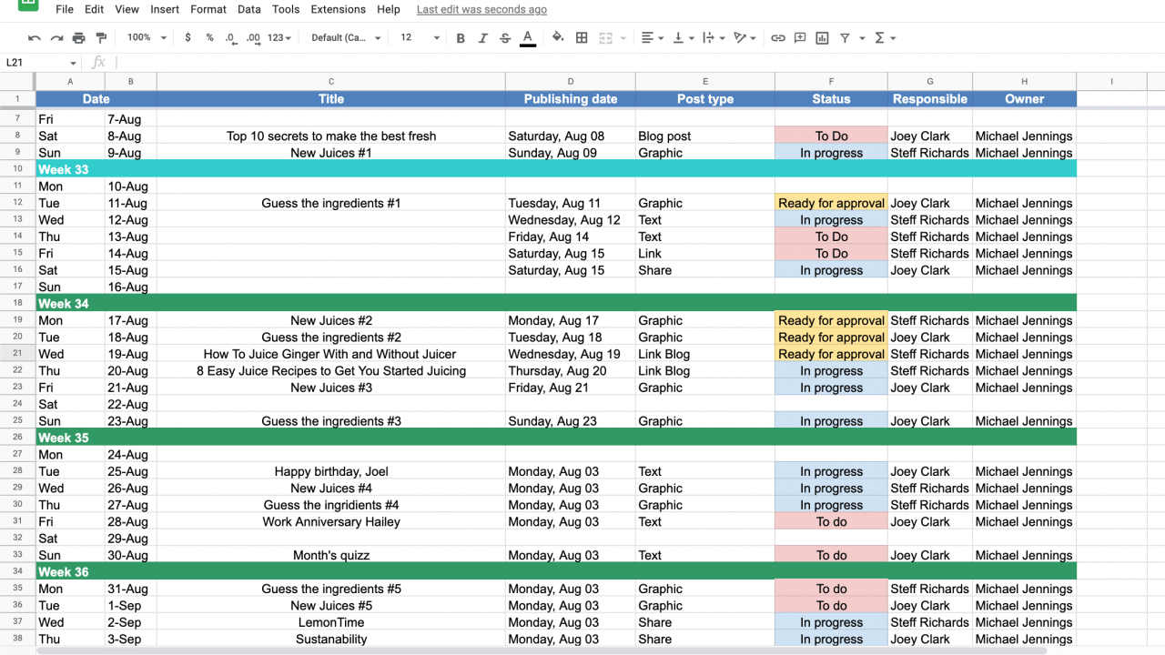Image resolution: width=1165 pixels, height=655 pixels.
Task: Click the Undo button
Action: pos(34,37)
